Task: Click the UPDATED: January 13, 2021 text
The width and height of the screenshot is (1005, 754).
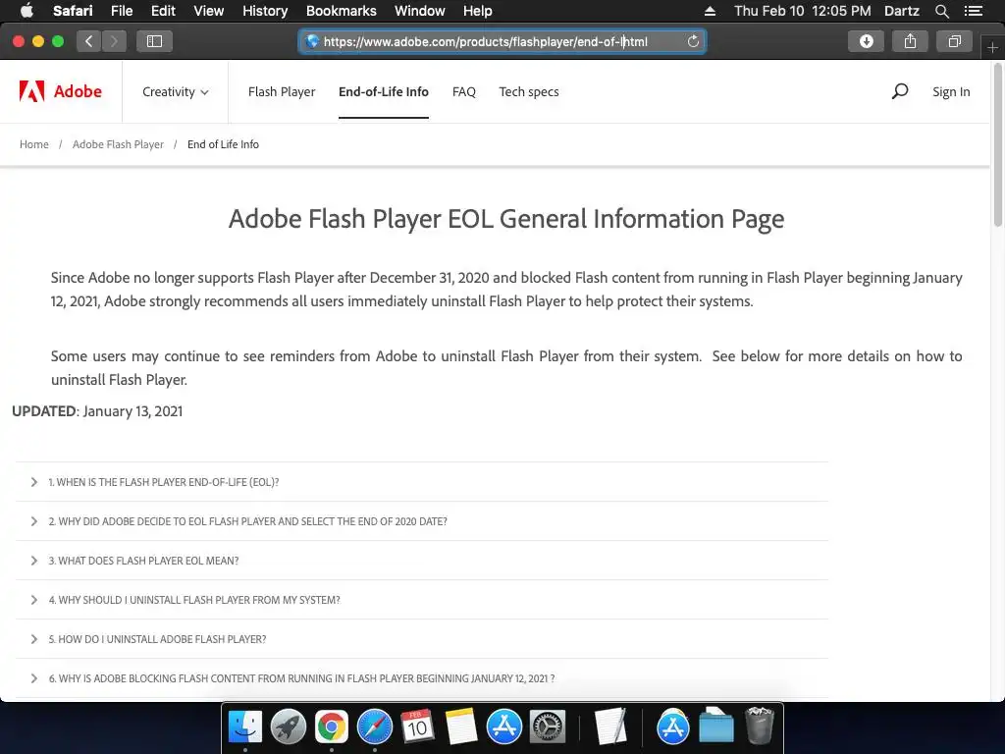Action: [97, 411]
